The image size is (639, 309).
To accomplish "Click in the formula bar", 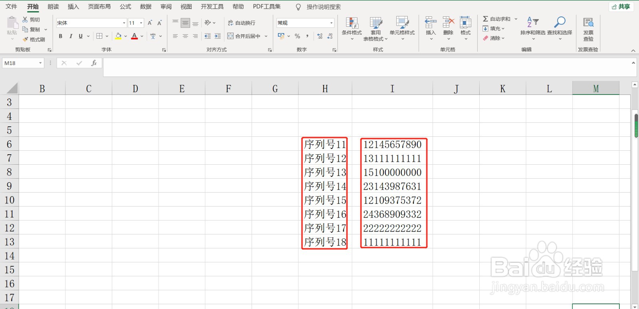I will pos(367,67).
